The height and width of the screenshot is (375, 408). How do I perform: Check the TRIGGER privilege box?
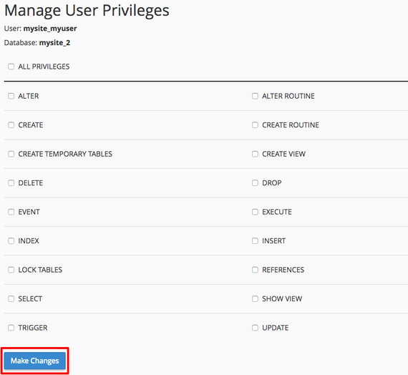pos(11,327)
